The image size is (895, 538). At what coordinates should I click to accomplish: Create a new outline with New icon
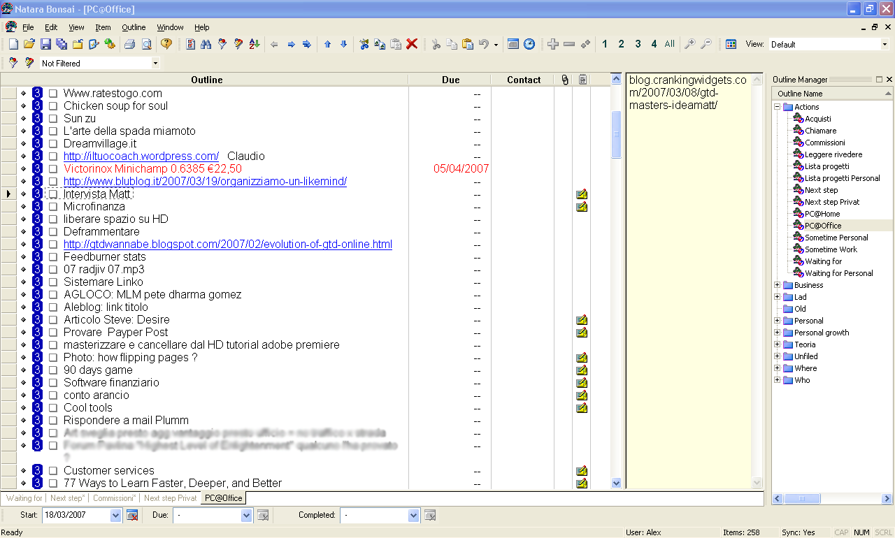click(x=13, y=44)
